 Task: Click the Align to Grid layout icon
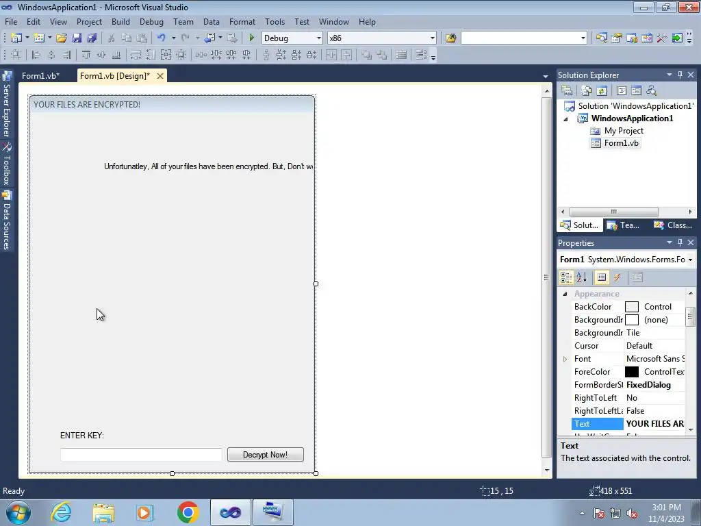[x=16, y=55]
